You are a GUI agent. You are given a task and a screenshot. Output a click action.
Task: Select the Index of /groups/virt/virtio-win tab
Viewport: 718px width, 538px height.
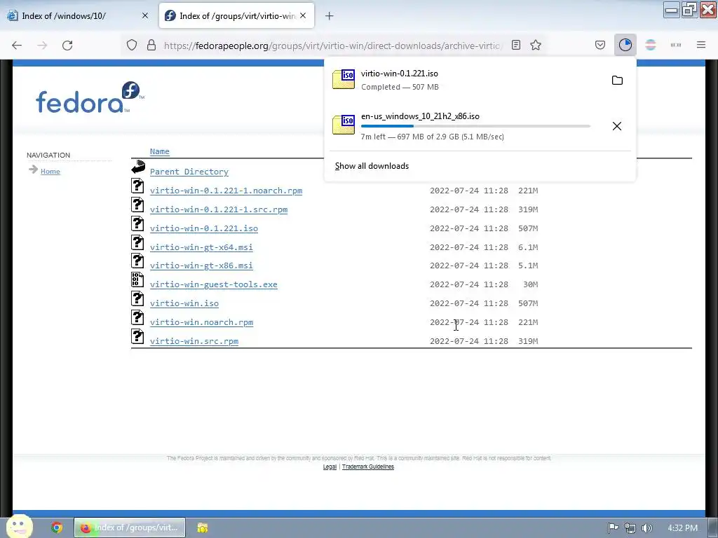237,15
